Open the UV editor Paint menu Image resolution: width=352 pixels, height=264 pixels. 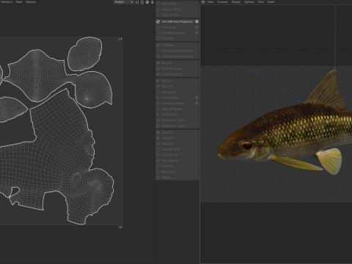pyautogui.click(x=19, y=2)
